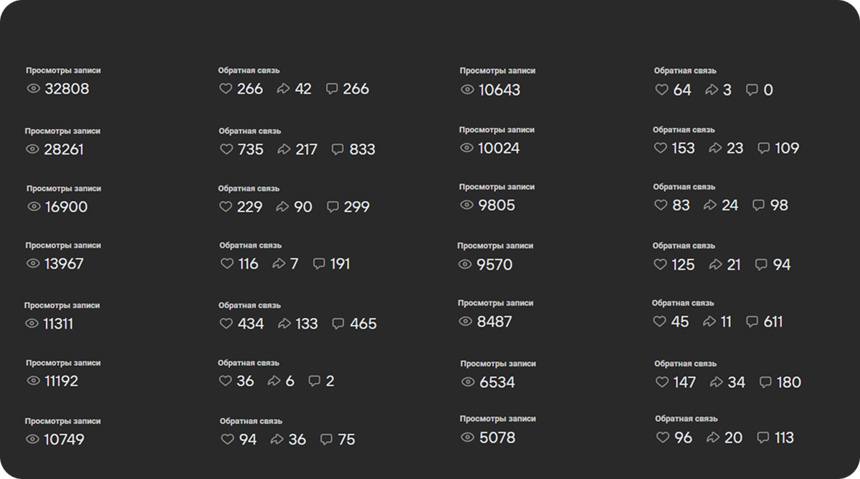Click the comment icon beside 465
This screenshot has width=860, height=479.
338,324
